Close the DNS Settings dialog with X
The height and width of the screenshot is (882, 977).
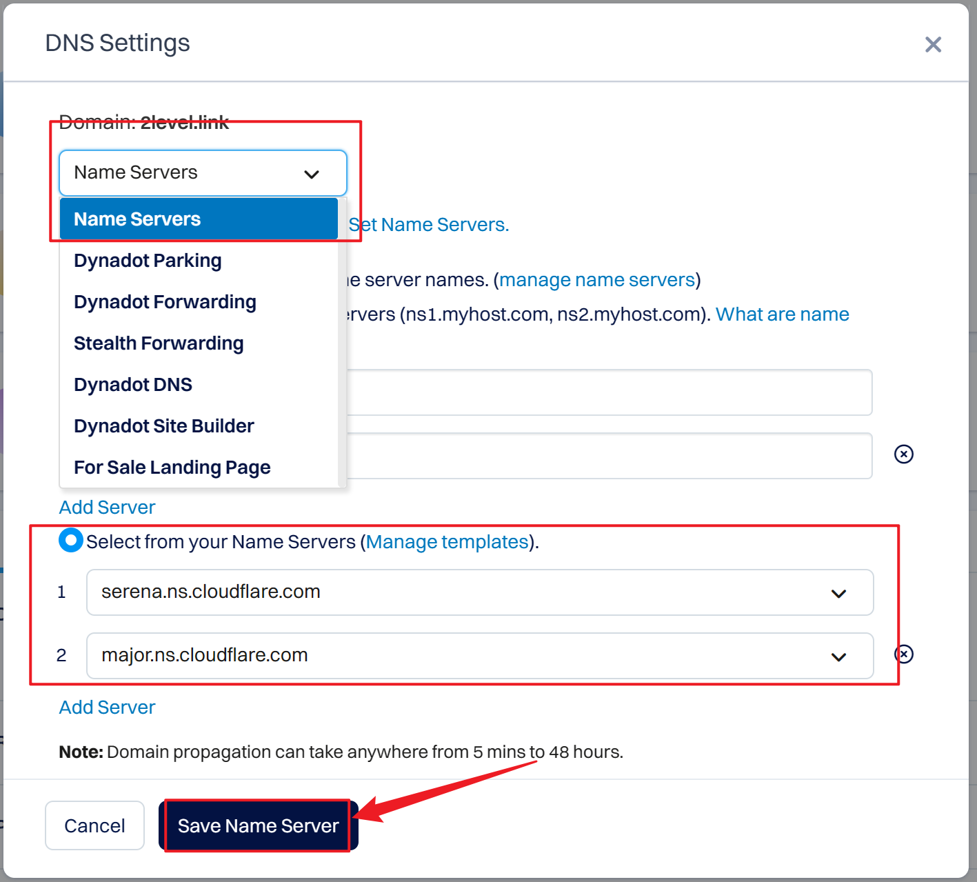[x=933, y=45]
